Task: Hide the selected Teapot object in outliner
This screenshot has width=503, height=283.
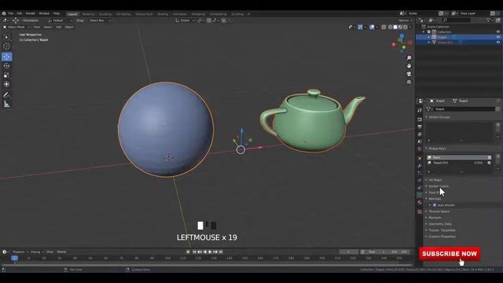Action: click(x=498, y=37)
